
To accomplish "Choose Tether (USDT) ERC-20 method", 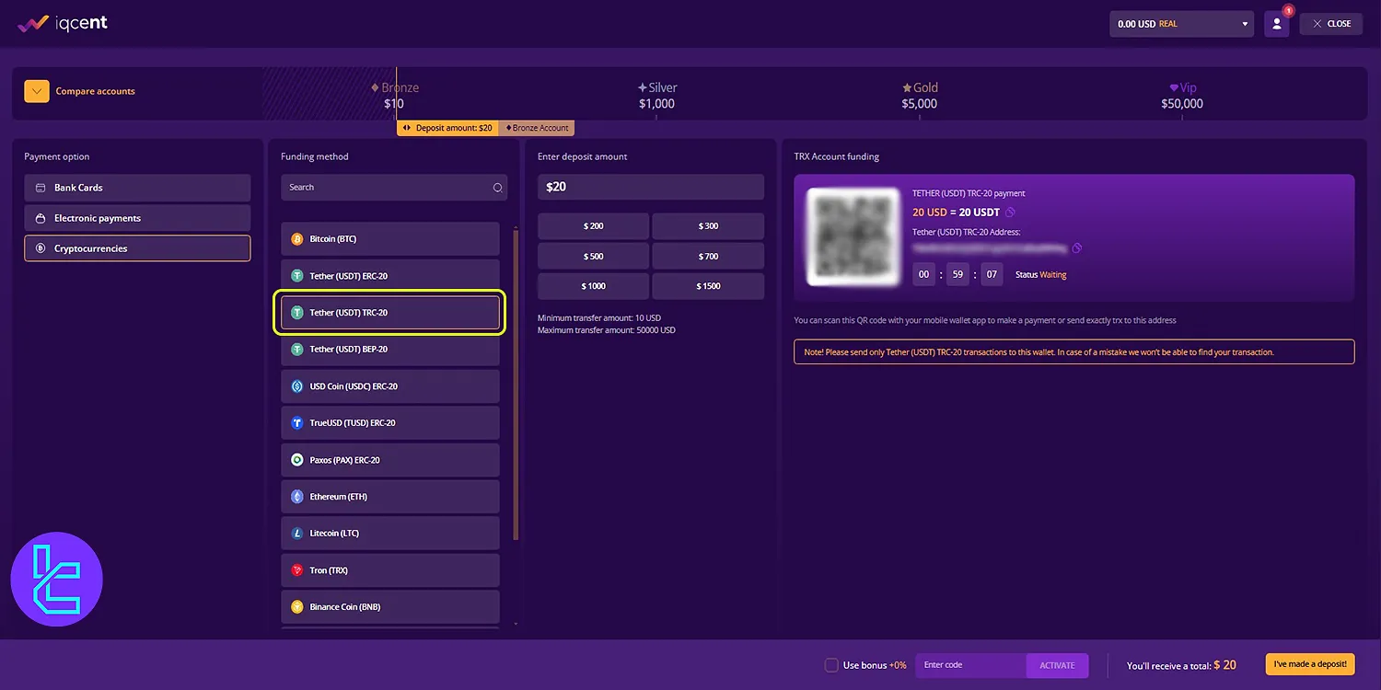I will 390,276.
